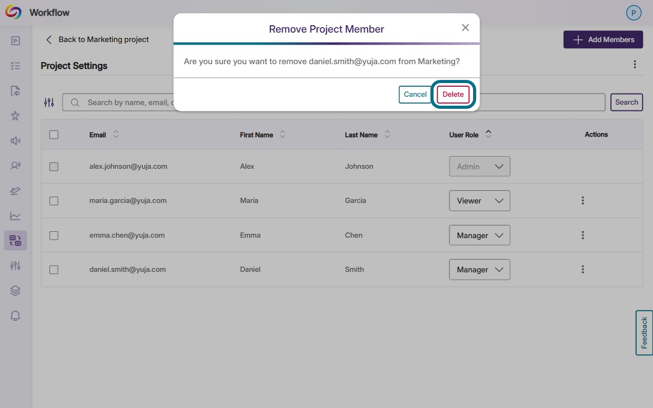Open actions menu for emma.chen@yuja.com
Viewport: 653px width, 408px height.
tap(582, 235)
